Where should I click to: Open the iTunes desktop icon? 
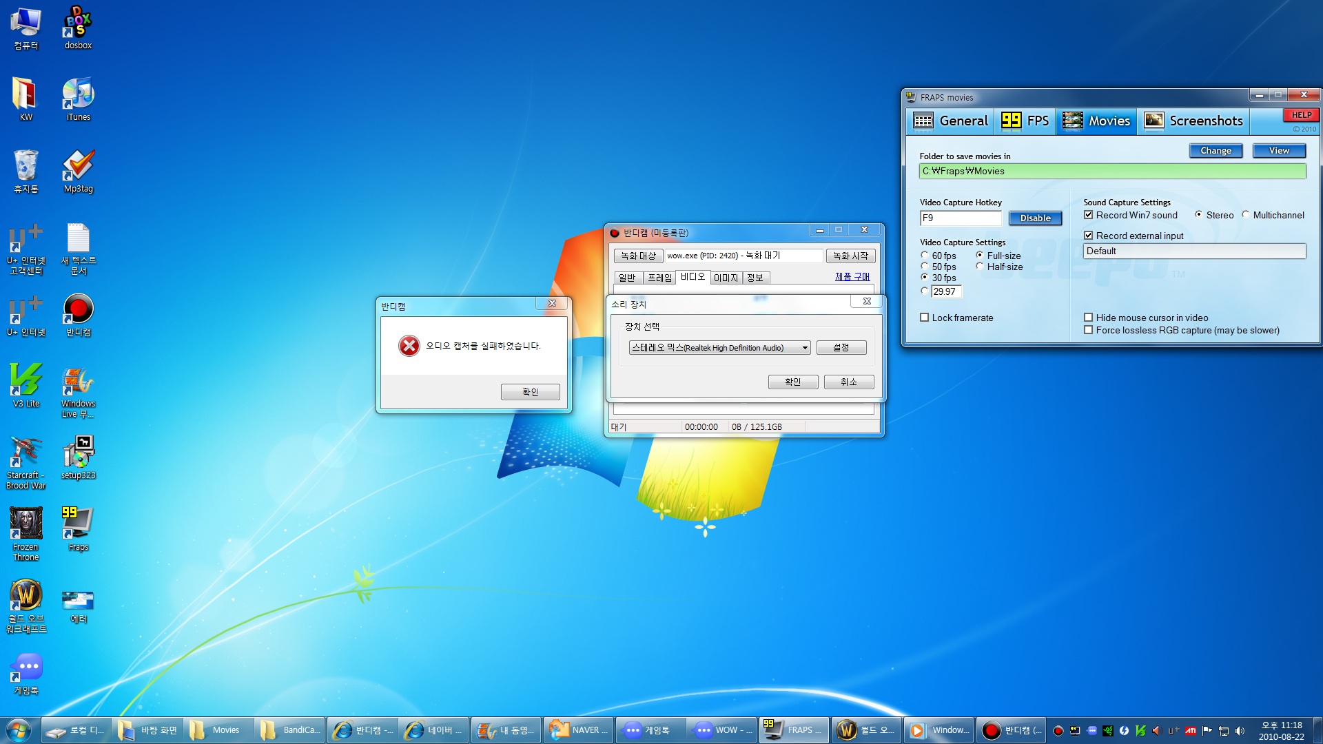[x=78, y=99]
